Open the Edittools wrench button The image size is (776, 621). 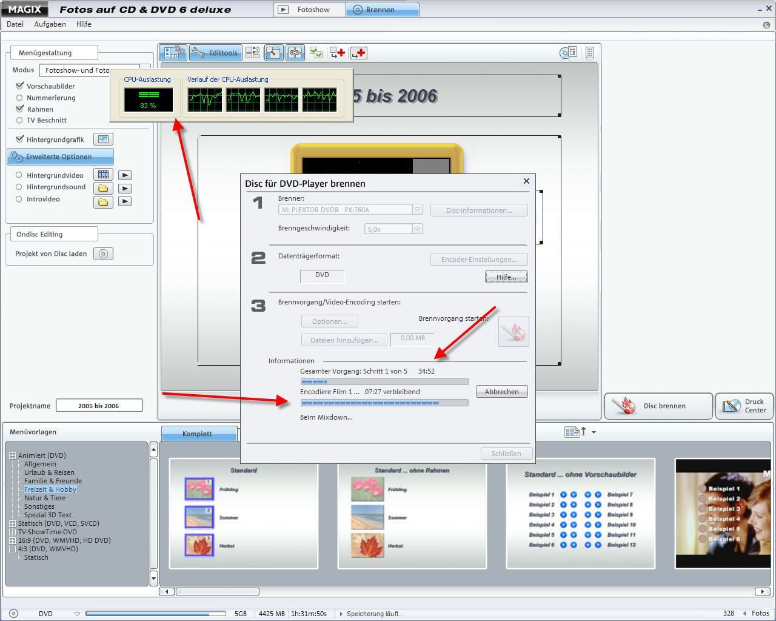tap(216, 53)
